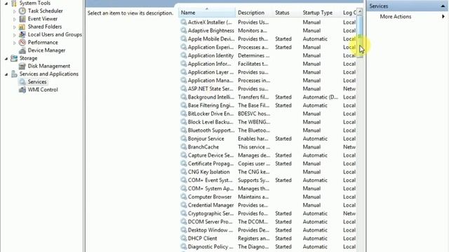Open the More Actions submenu arrow
The height and width of the screenshot is (252, 449).
pyautogui.click(x=443, y=17)
